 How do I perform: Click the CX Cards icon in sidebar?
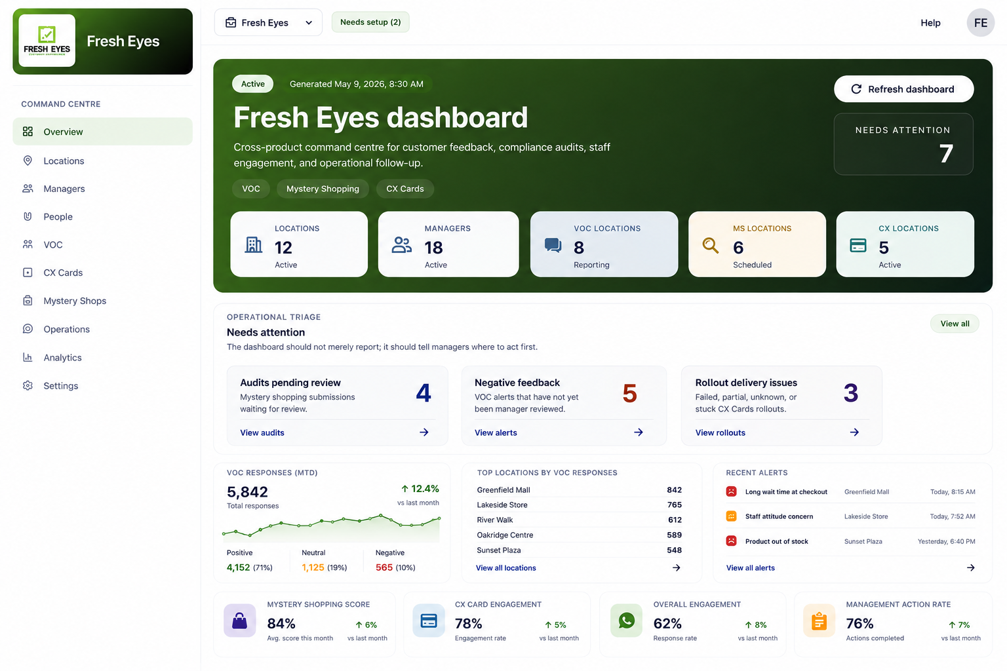(28, 273)
